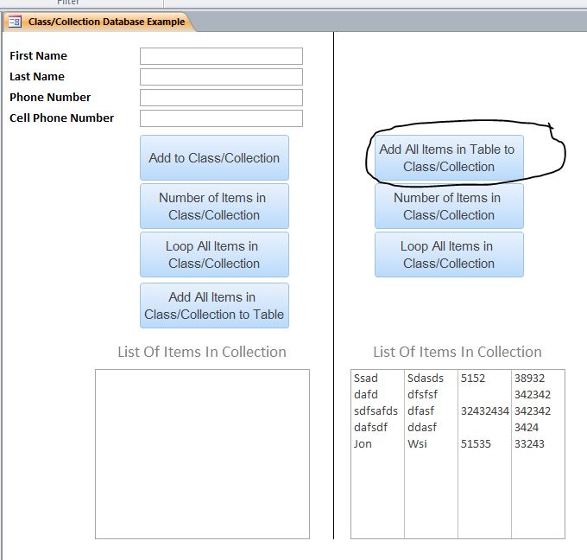This screenshot has height=560, width=587.
Task: Click the 3424 cell phone value
Action: (527, 427)
